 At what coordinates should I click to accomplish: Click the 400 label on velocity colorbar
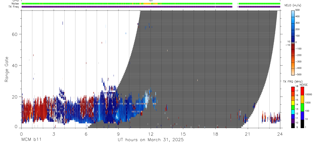click(297, 16)
